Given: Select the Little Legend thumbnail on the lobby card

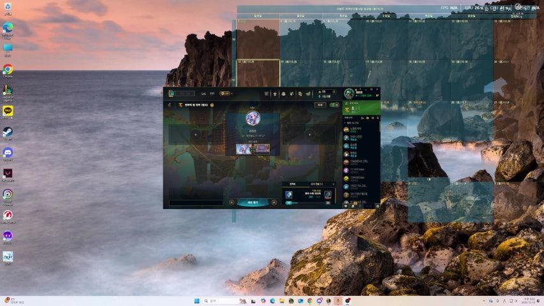Looking at the screenshot, I should coord(243,149).
